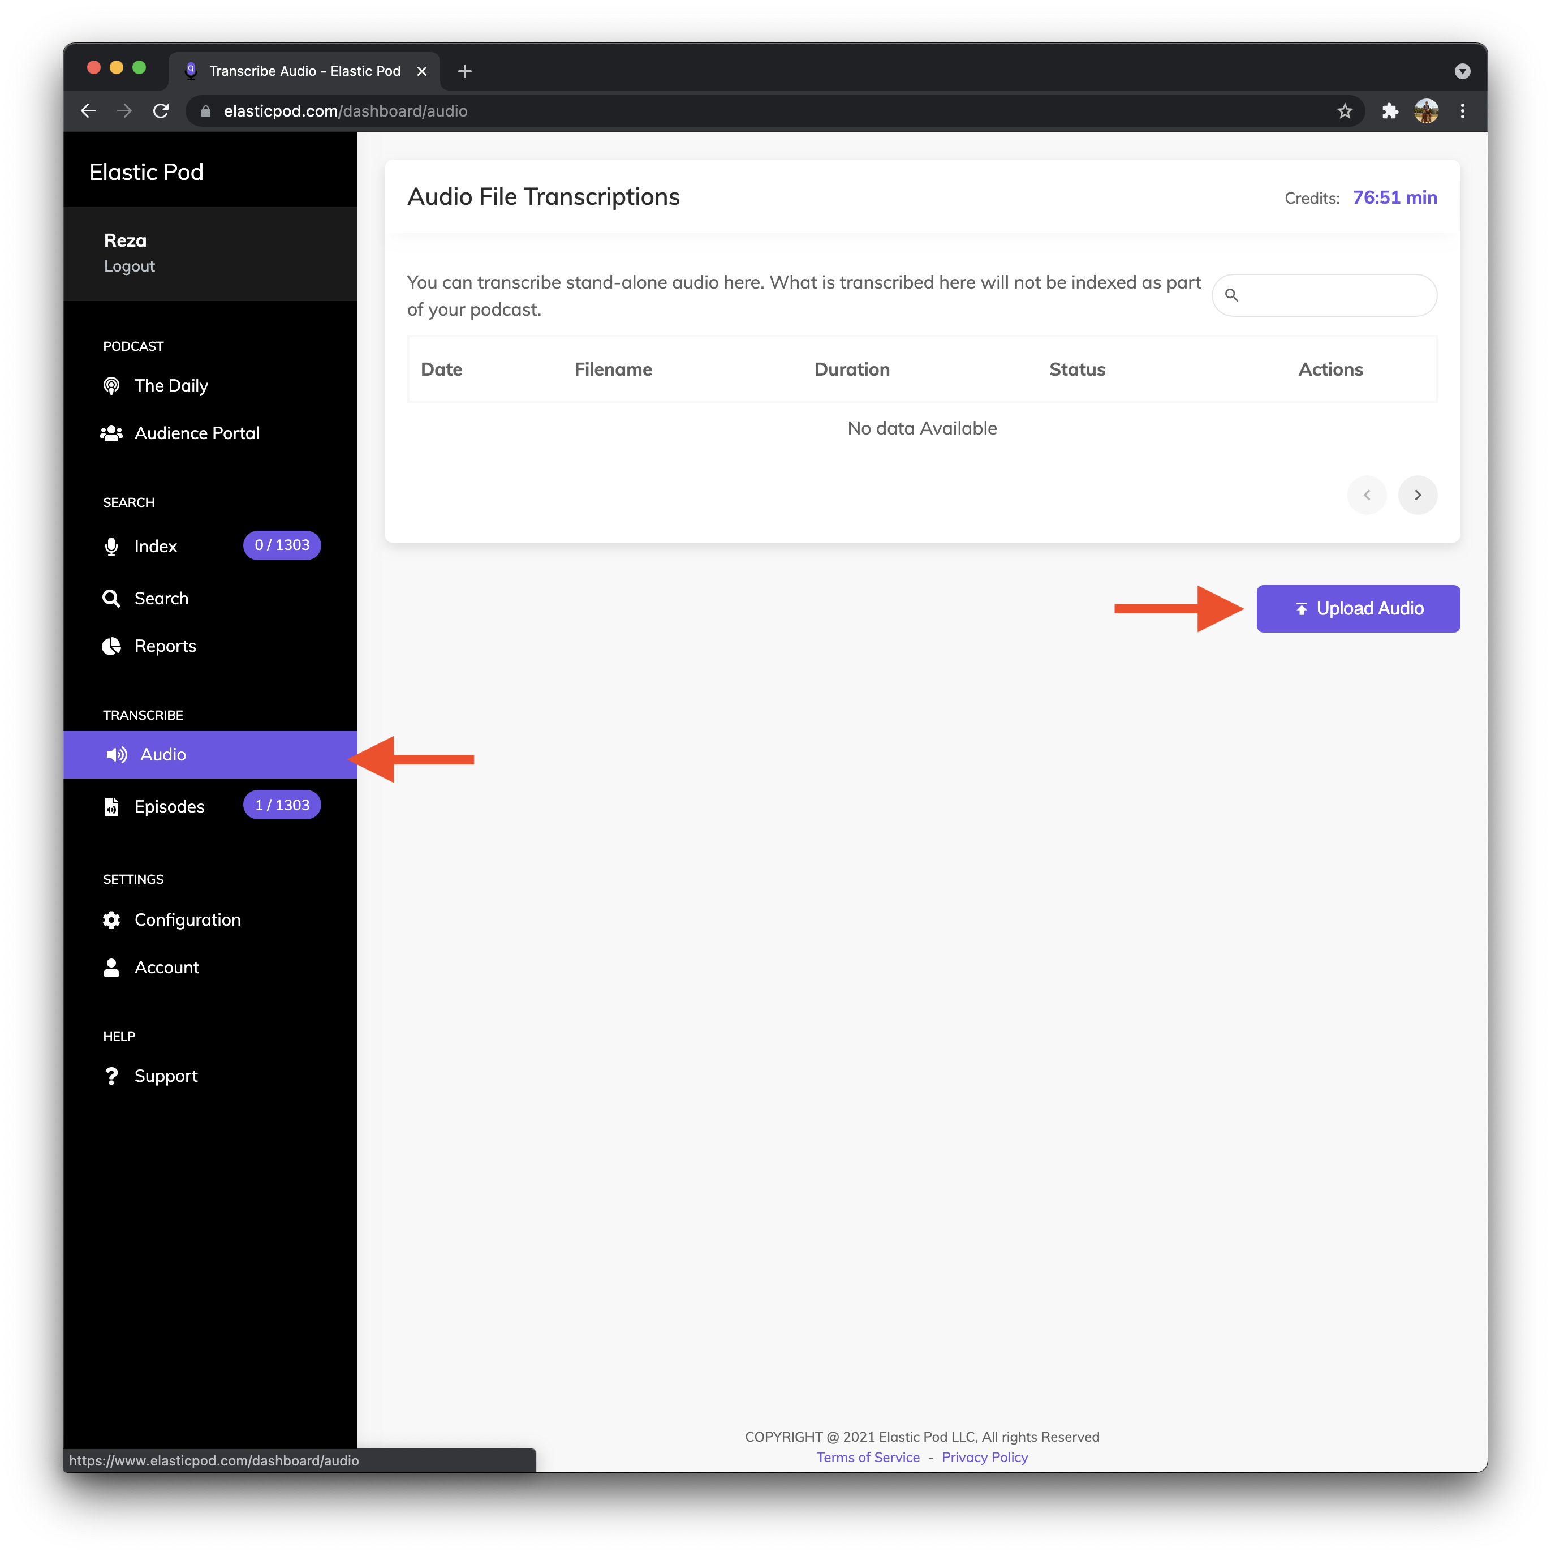Bookmark this page with the star icon
The height and width of the screenshot is (1556, 1551).
coord(1344,111)
